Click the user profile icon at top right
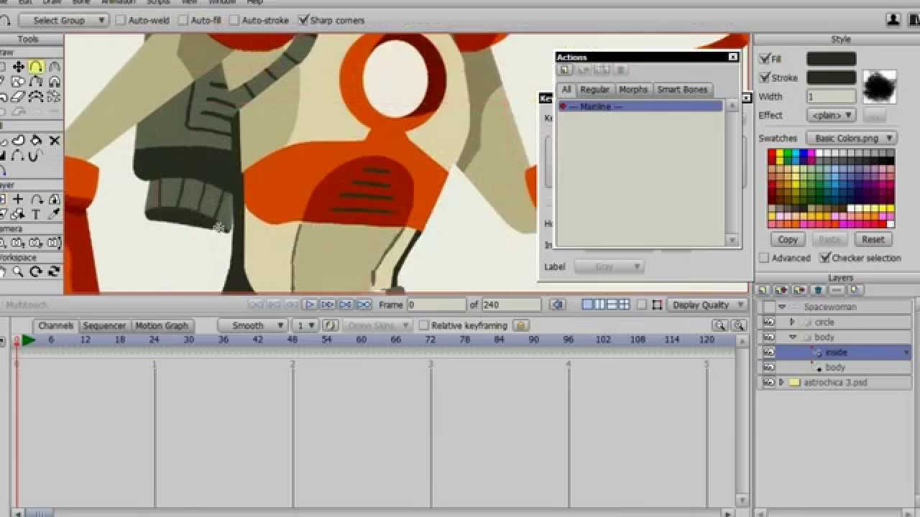920x517 pixels. pyautogui.click(x=893, y=20)
